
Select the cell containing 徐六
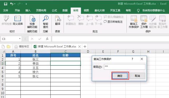[35, 72]
